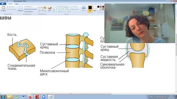
Task: Pick the Hexagon shape
Action: coord(61,9)
